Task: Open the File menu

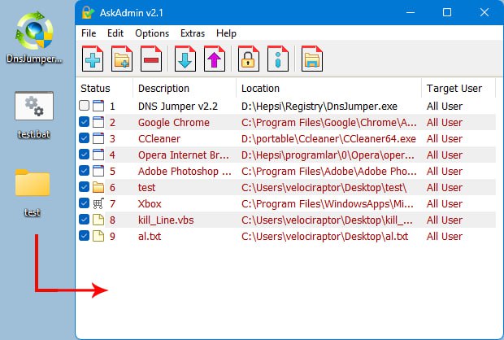Action: (89, 33)
